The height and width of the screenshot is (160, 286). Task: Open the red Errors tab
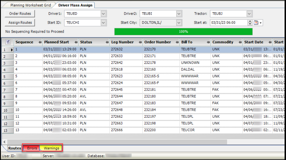pos(32,148)
